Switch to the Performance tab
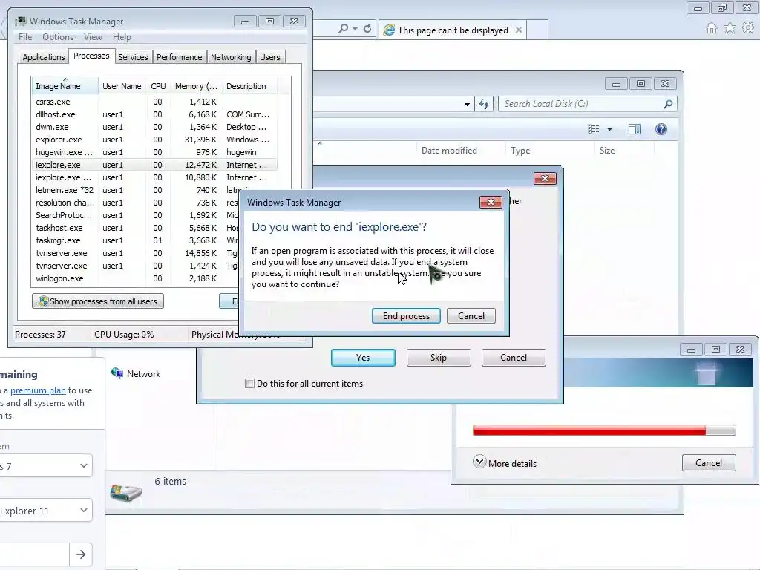This screenshot has width=760, height=570. [179, 57]
